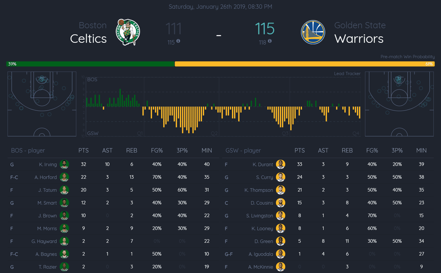Open K. Thompson player name link
Image resolution: width=441 pixels, height=273 pixels.
click(x=258, y=190)
